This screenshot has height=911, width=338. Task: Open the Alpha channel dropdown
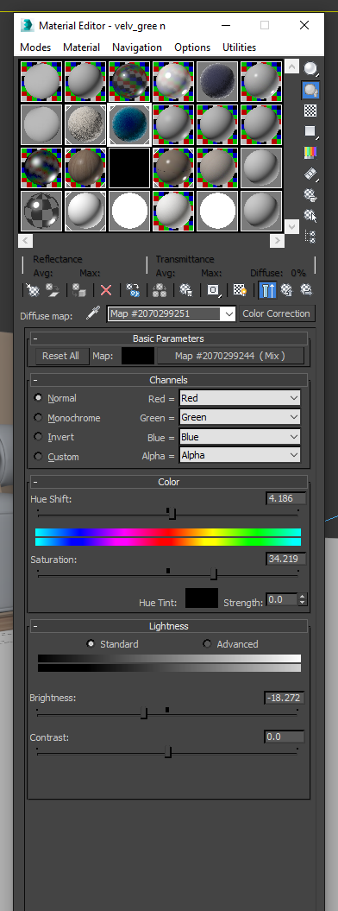240,456
